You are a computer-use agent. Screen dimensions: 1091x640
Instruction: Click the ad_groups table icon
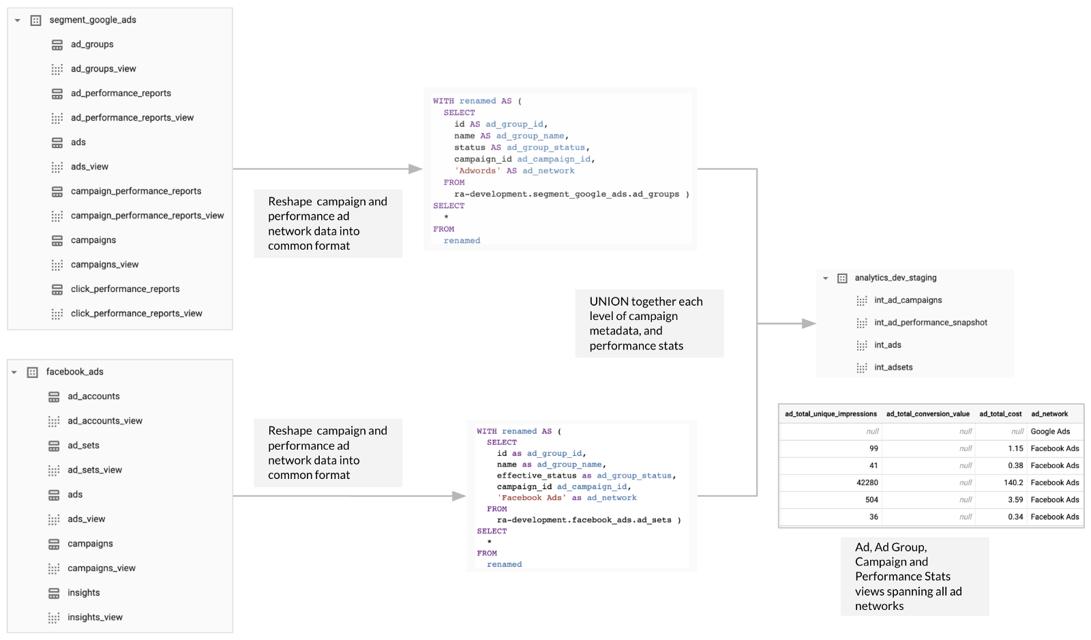pyautogui.click(x=57, y=45)
